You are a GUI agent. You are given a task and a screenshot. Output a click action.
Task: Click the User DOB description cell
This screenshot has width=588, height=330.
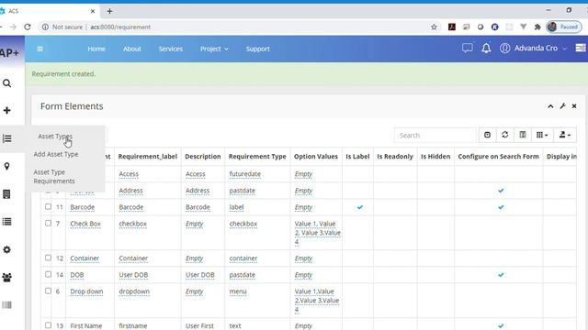click(x=200, y=275)
